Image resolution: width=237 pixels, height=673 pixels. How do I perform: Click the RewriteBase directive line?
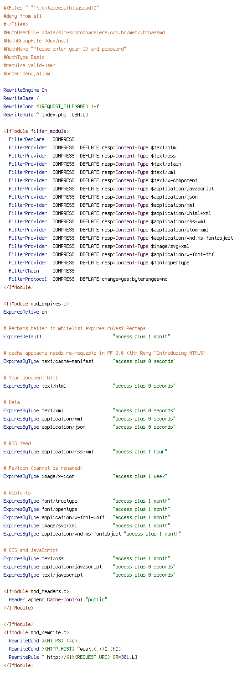[x=21, y=98]
